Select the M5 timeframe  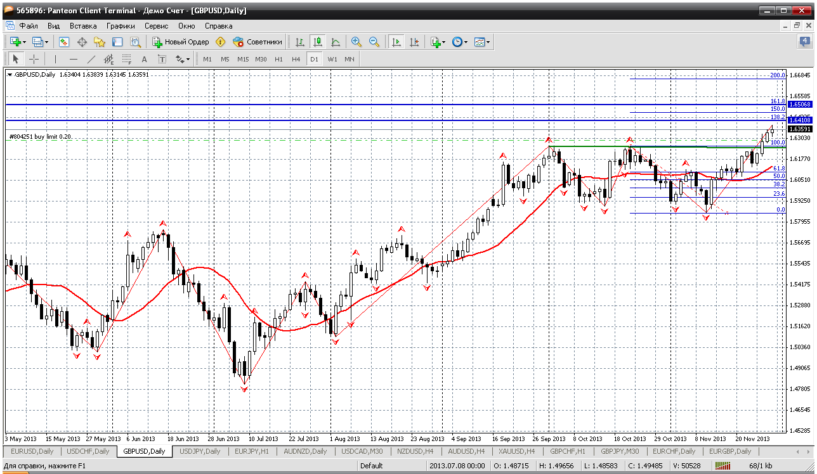click(225, 59)
